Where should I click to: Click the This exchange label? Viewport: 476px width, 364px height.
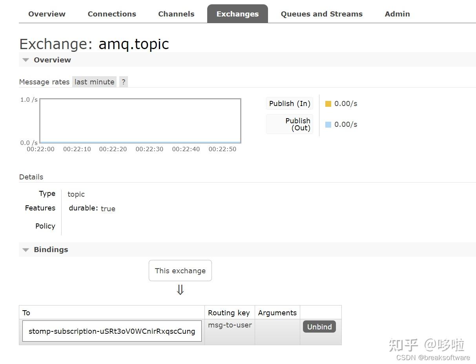pyautogui.click(x=180, y=271)
